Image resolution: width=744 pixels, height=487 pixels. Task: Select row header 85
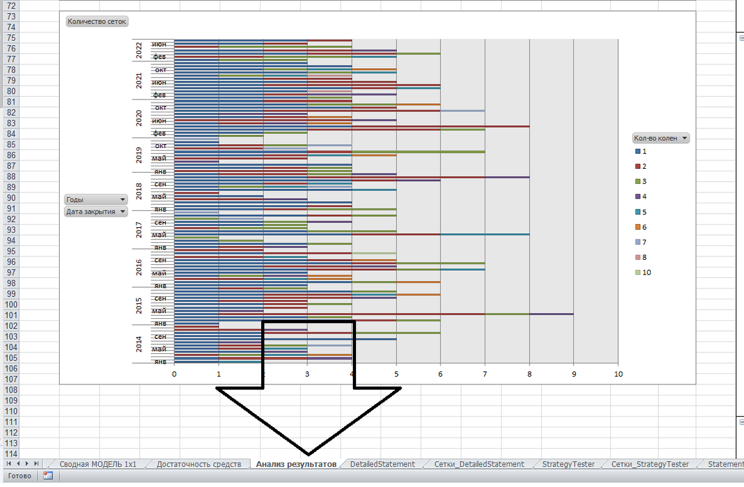point(11,145)
